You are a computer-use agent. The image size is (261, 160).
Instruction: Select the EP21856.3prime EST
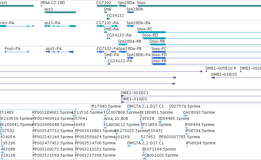142,128
